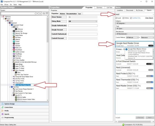Click the Clear Search link

click(x=149, y=18)
